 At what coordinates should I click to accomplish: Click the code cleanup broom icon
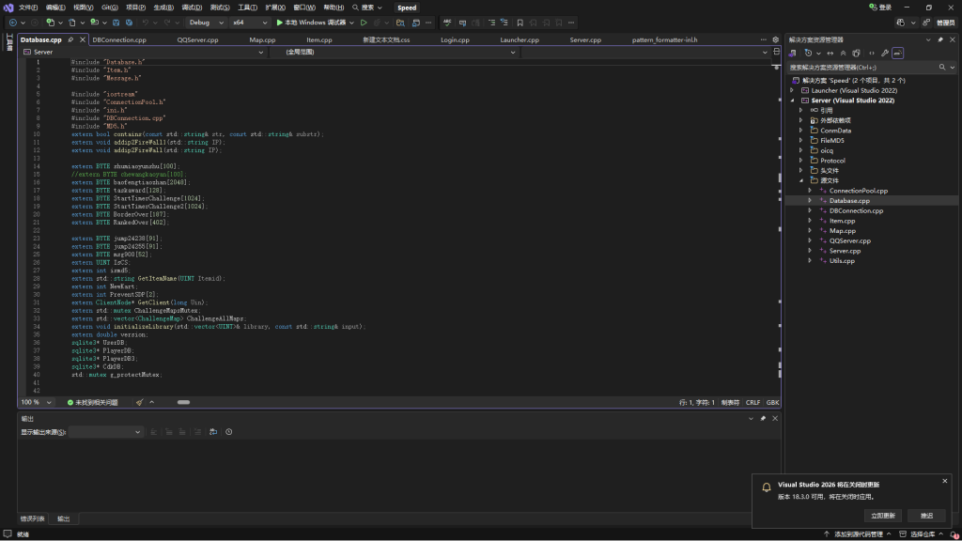click(140, 402)
